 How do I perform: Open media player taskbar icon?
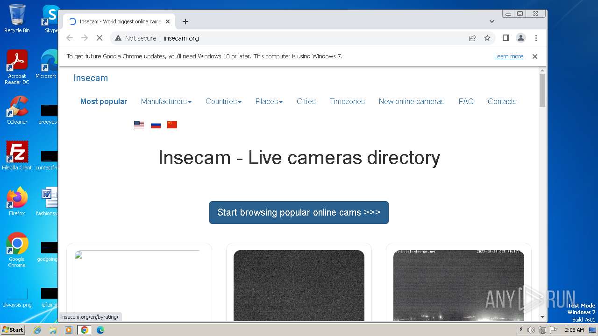coord(68,330)
